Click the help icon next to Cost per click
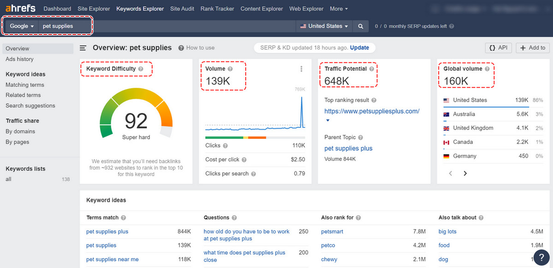The image size is (553, 268). tap(244, 160)
